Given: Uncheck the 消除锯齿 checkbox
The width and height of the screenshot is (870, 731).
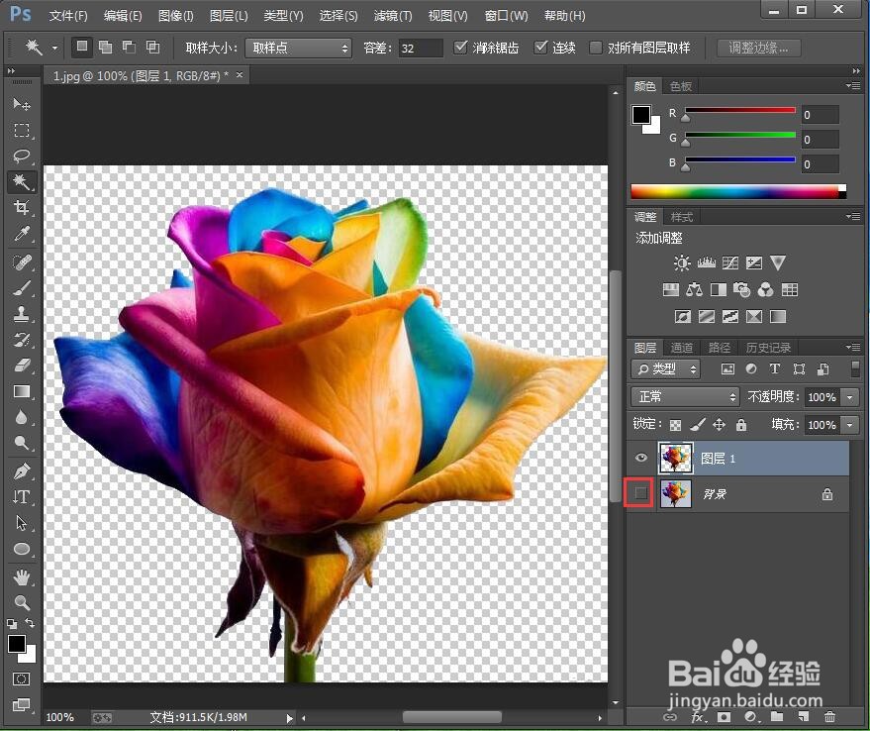Looking at the screenshot, I should pos(461,48).
